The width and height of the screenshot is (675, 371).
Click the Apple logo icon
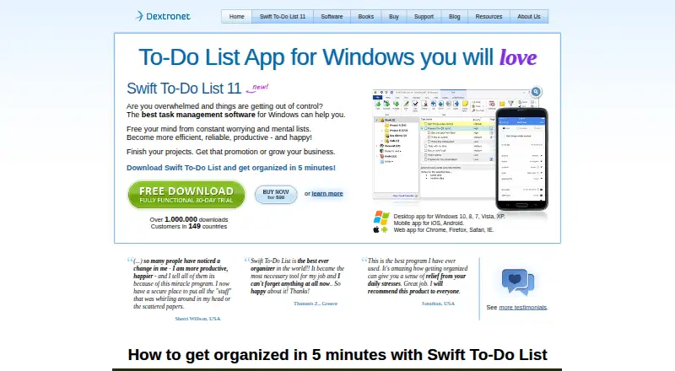pos(376,230)
